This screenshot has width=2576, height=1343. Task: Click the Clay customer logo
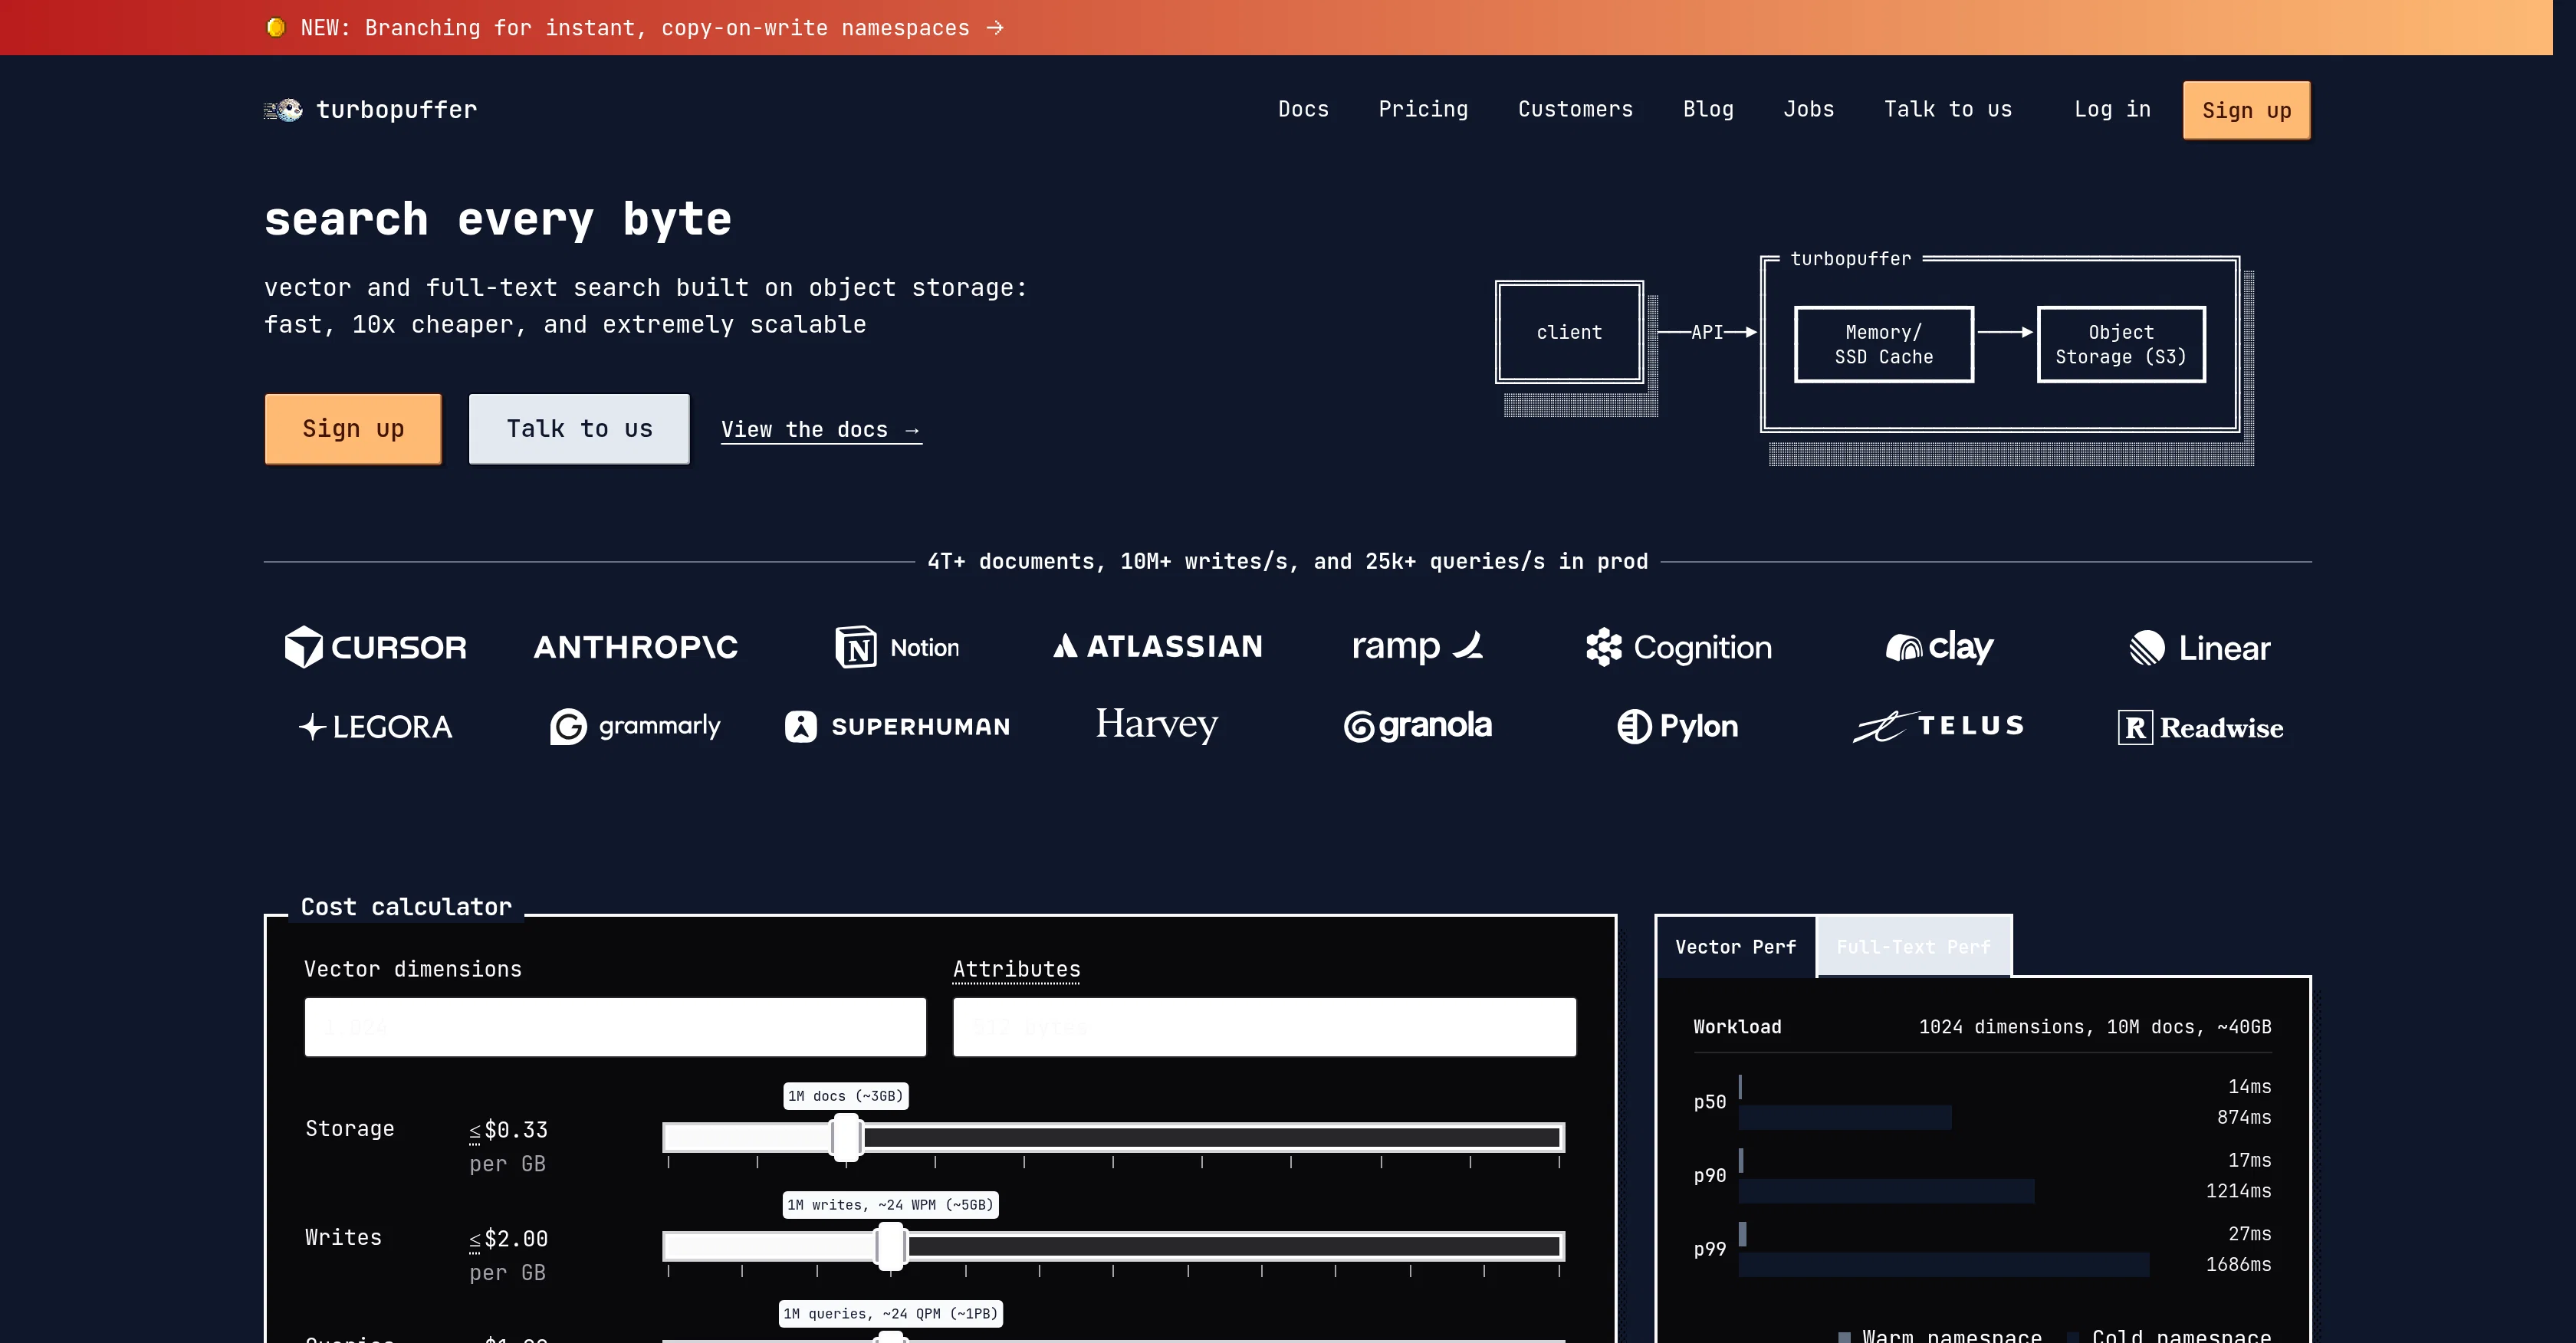(x=1939, y=647)
